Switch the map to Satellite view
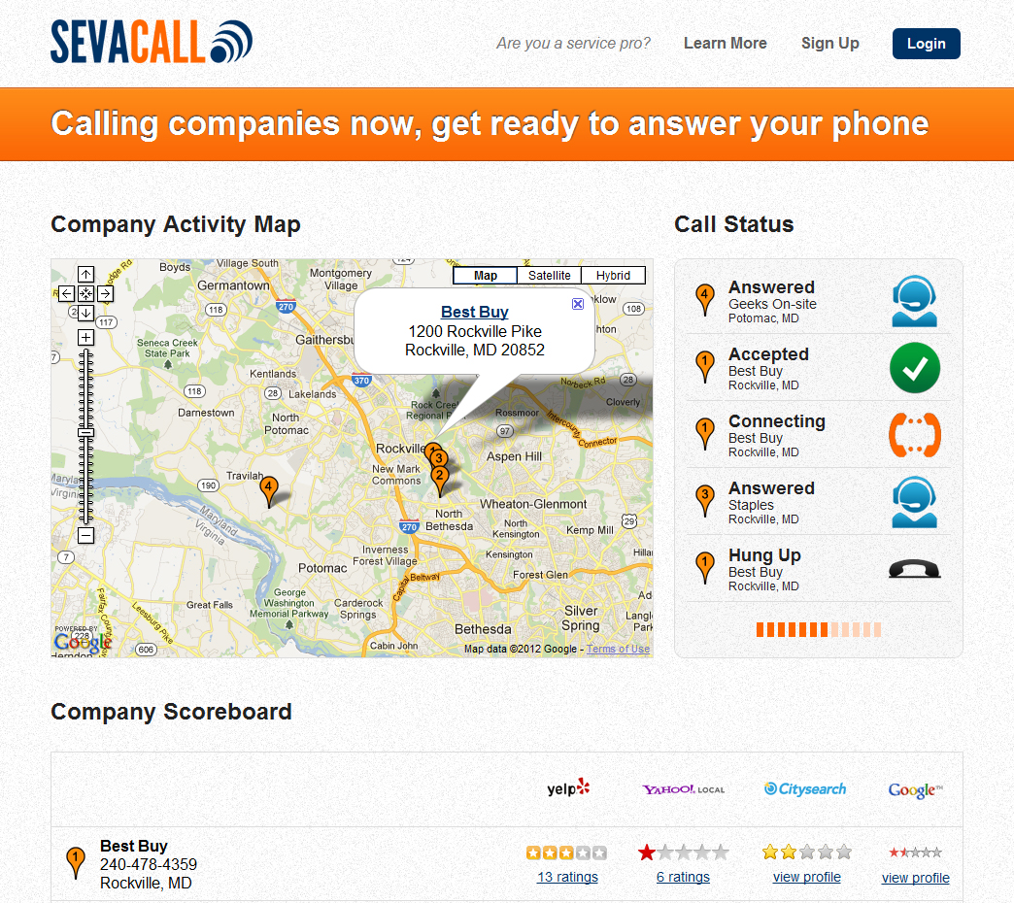The width and height of the screenshot is (1014, 903). click(x=549, y=275)
